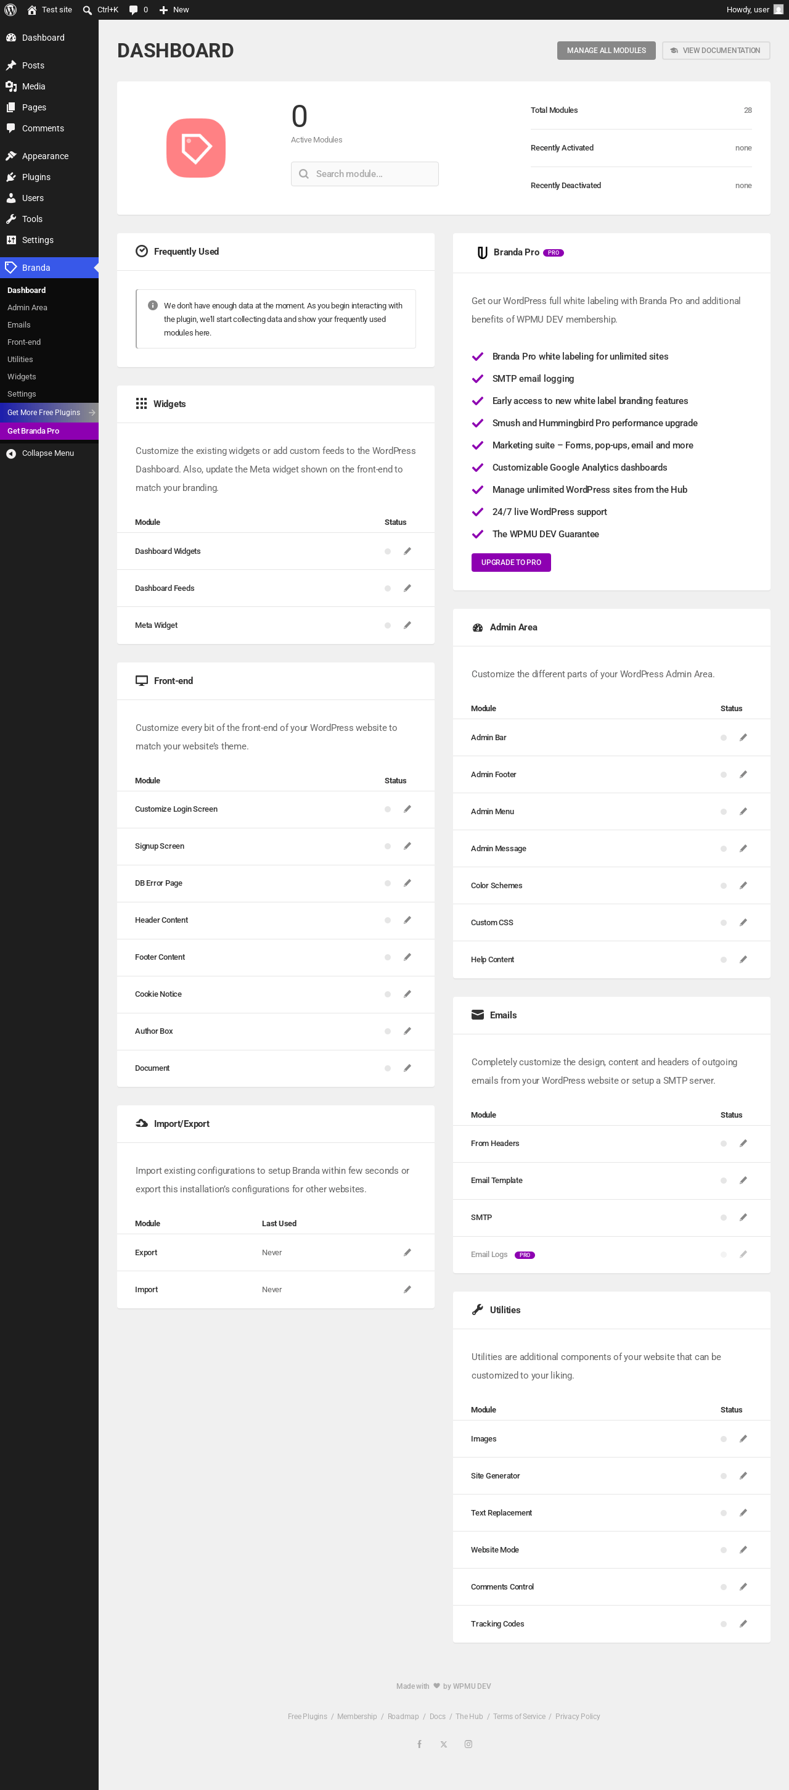This screenshot has height=1790, width=789.
Task: Click the Email Logs PRO row
Action: (x=611, y=1254)
